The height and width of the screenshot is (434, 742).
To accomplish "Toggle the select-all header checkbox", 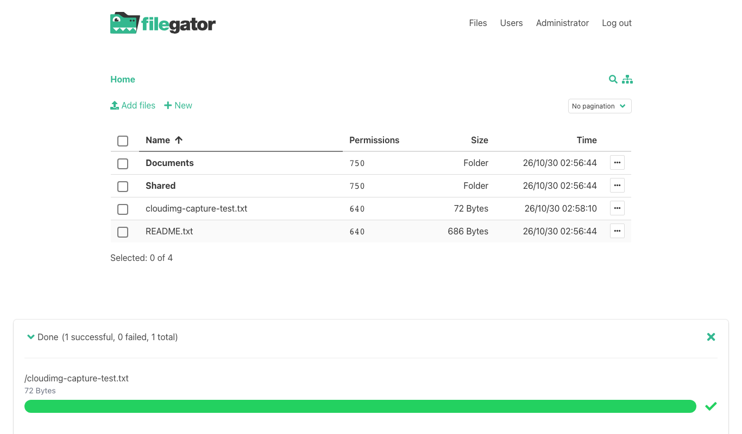I will click(123, 141).
